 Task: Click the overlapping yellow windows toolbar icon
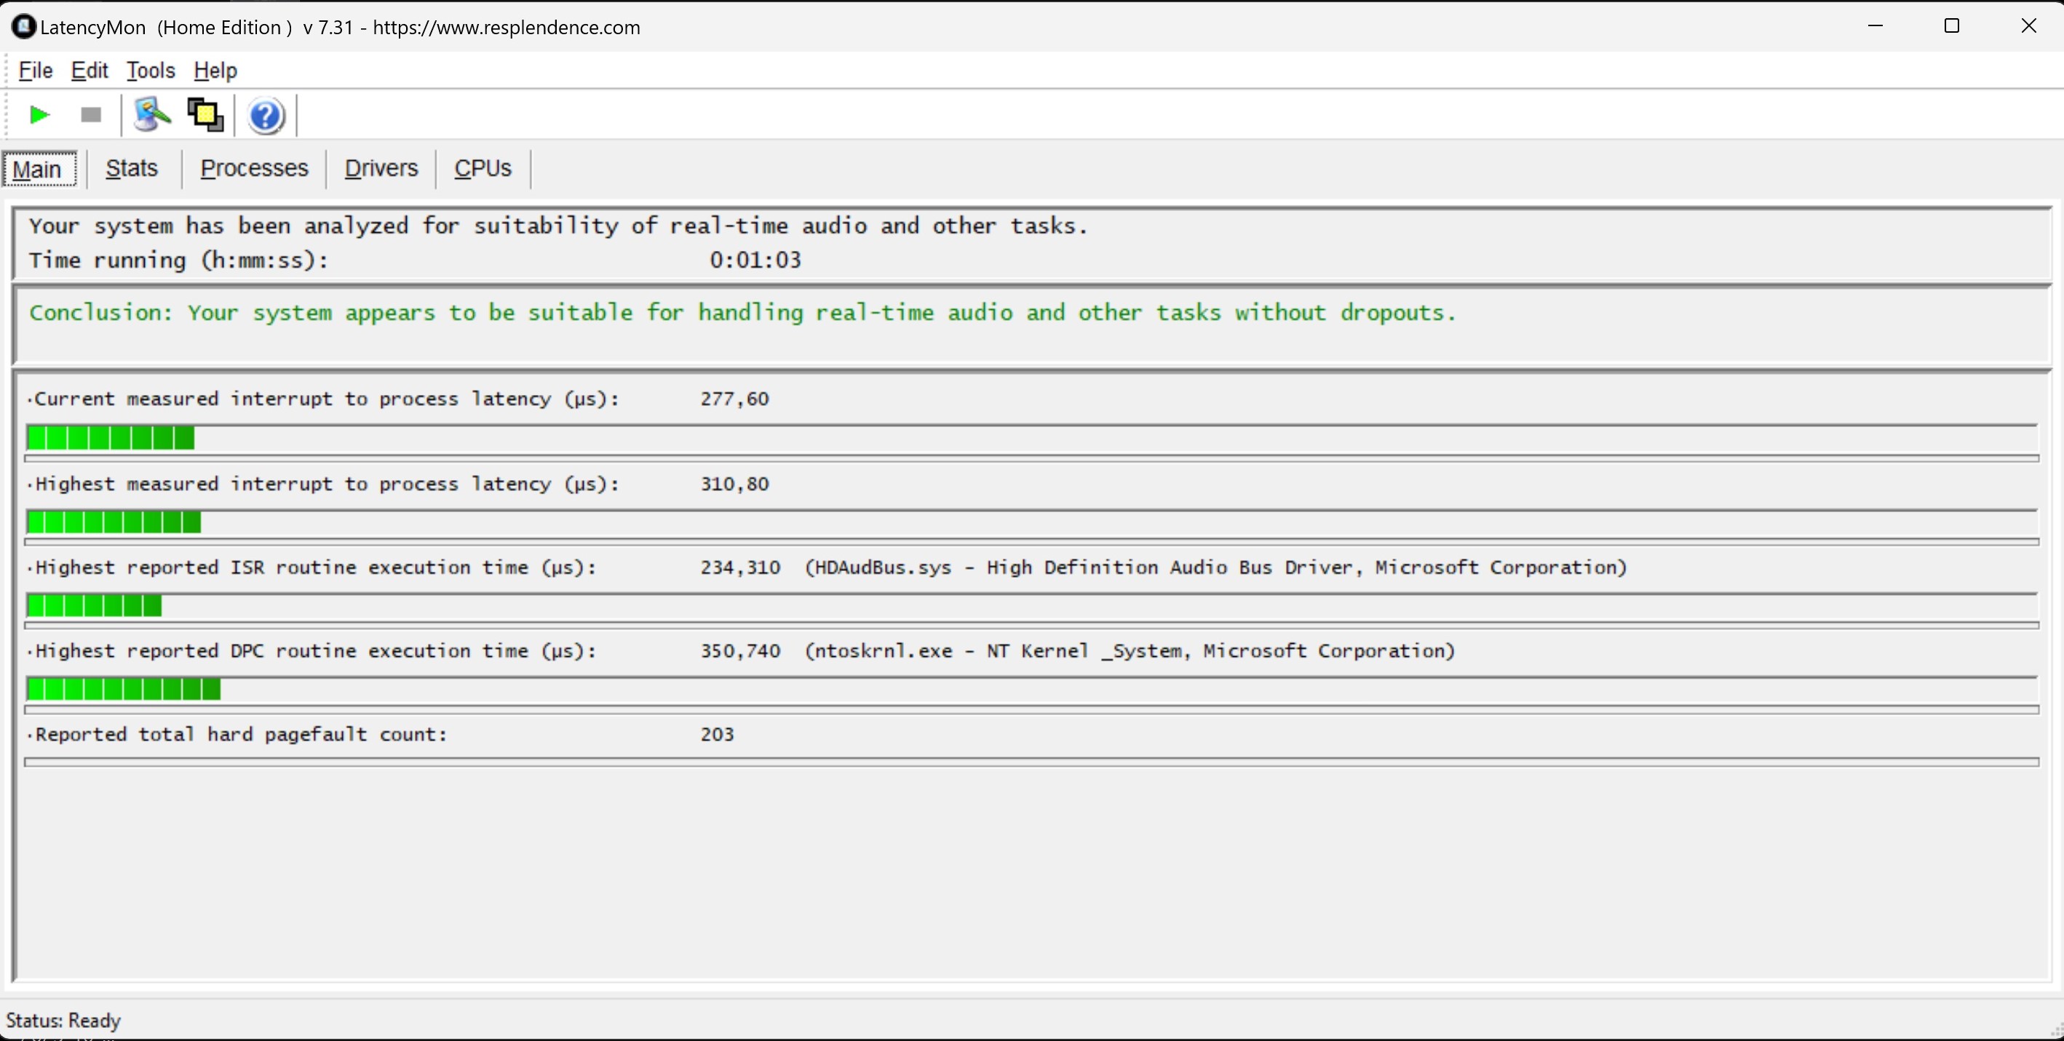(205, 116)
